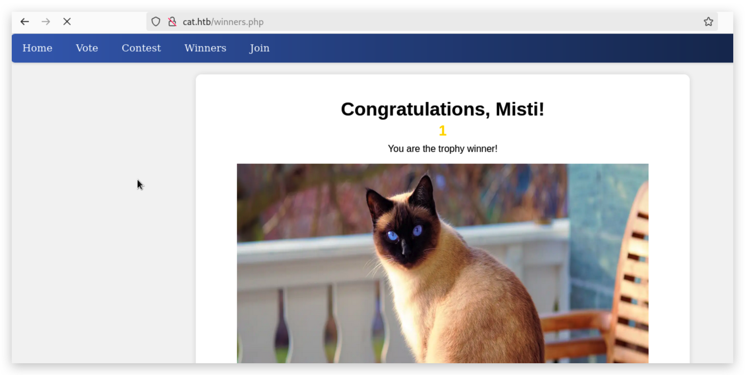Open the Contest nav link
This screenshot has height=375, width=745.
(x=141, y=48)
